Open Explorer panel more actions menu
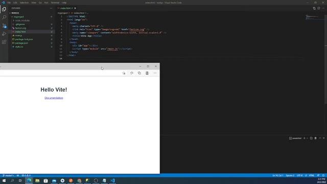This screenshot has height=184, width=327. coord(51,8)
